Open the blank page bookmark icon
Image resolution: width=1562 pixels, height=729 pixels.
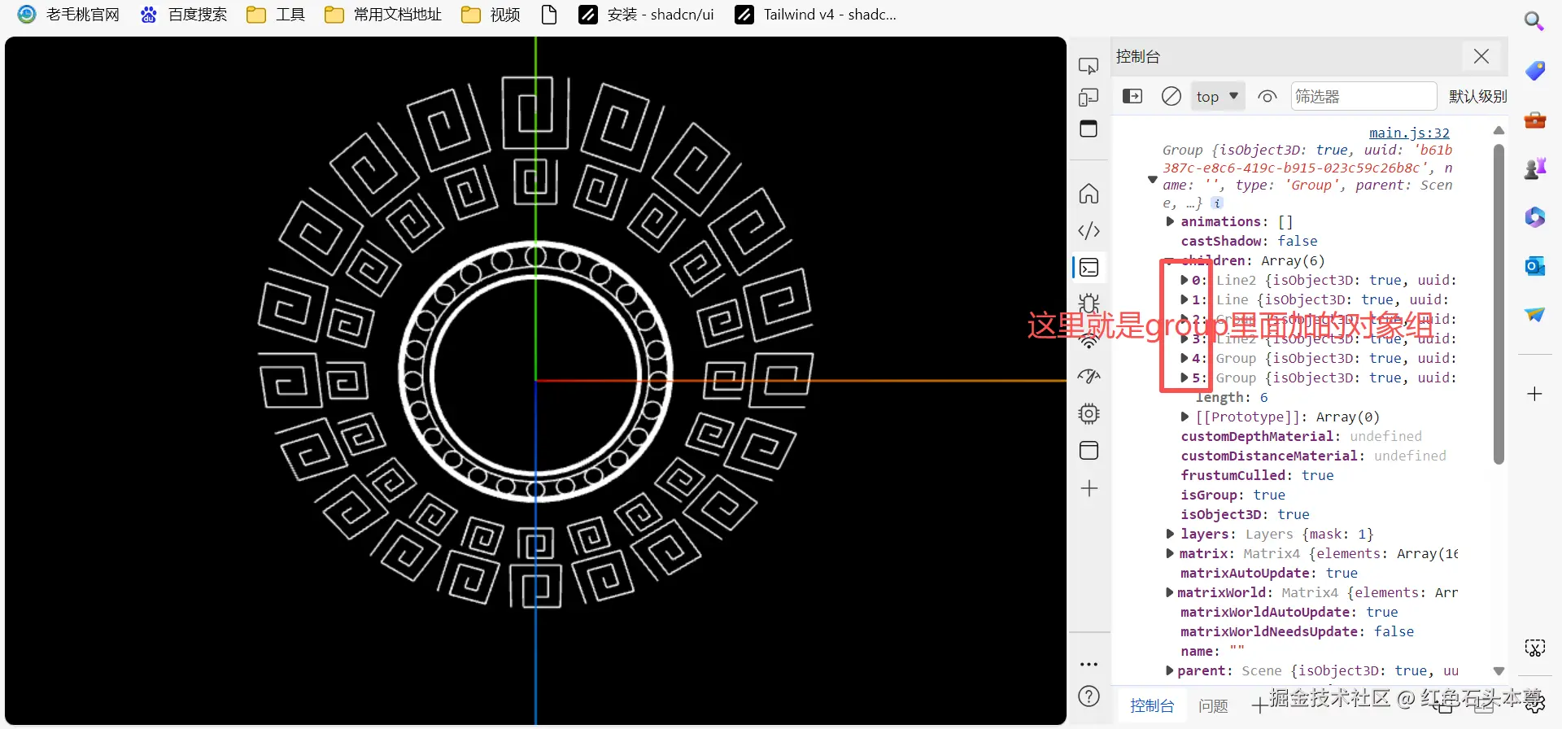[x=549, y=15]
